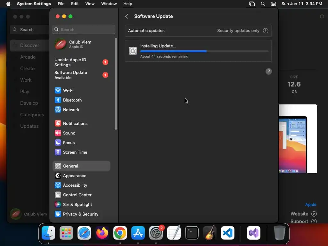Open the Apple menu
The width and height of the screenshot is (328, 246).
(8, 4)
